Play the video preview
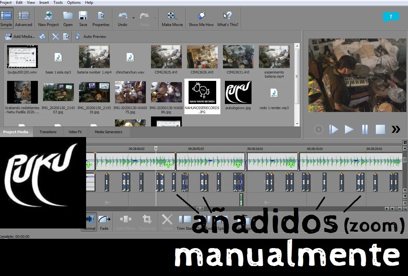408x276 pixels. 349,129
